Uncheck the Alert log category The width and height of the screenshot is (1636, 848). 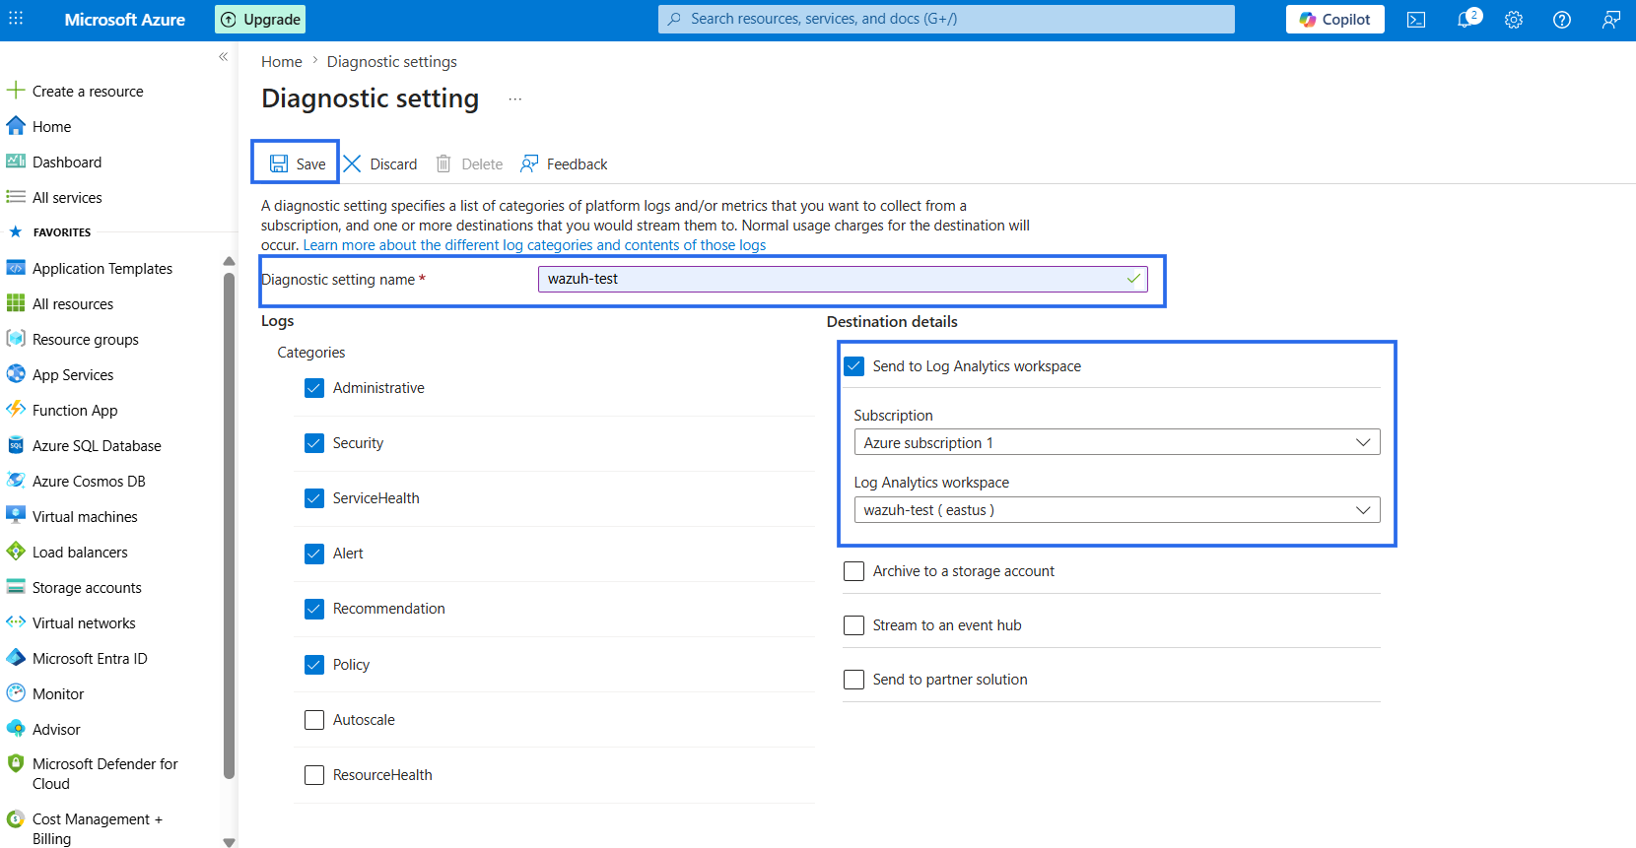(x=314, y=554)
